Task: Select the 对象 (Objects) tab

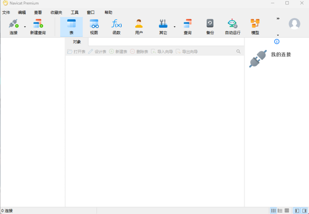Action: tap(77, 42)
